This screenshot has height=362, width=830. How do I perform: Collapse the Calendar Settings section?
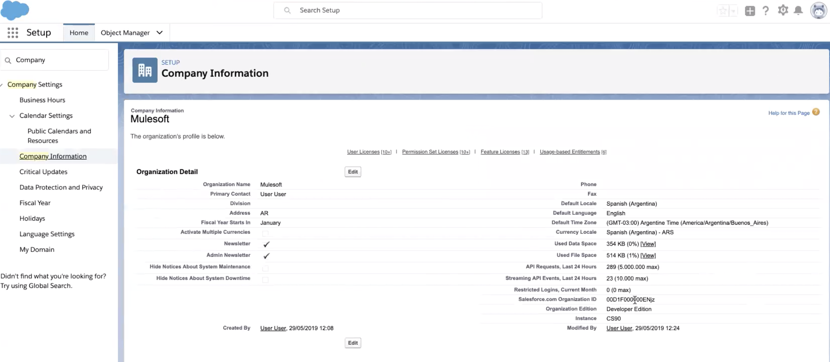(x=12, y=116)
